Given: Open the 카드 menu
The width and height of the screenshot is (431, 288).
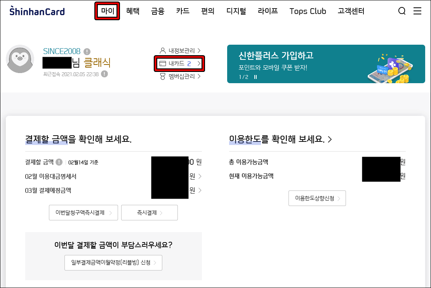Looking at the screenshot, I should 183,11.
